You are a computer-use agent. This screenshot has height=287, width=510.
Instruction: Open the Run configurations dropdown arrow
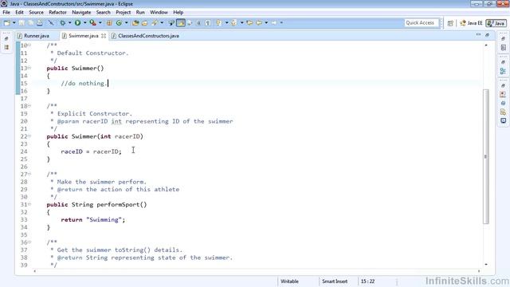tap(84, 23)
